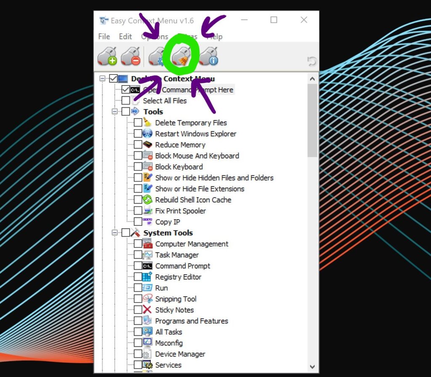The image size is (431, 377).
Task: Open the About mouse icon with info badge
Action: pyautogui.click(x=209, y=56)
